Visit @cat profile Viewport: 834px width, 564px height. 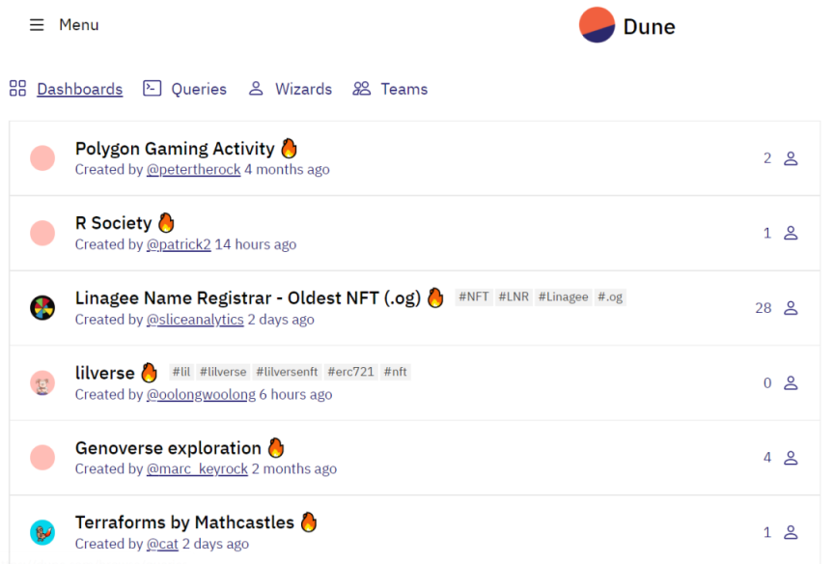click(x=162, y=544)
